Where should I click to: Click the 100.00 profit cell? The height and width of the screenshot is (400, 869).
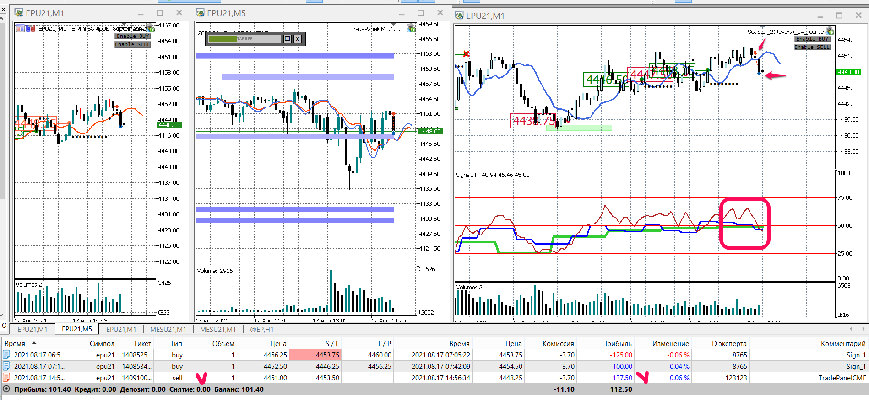pyautogui.click(x=606, y=366)
